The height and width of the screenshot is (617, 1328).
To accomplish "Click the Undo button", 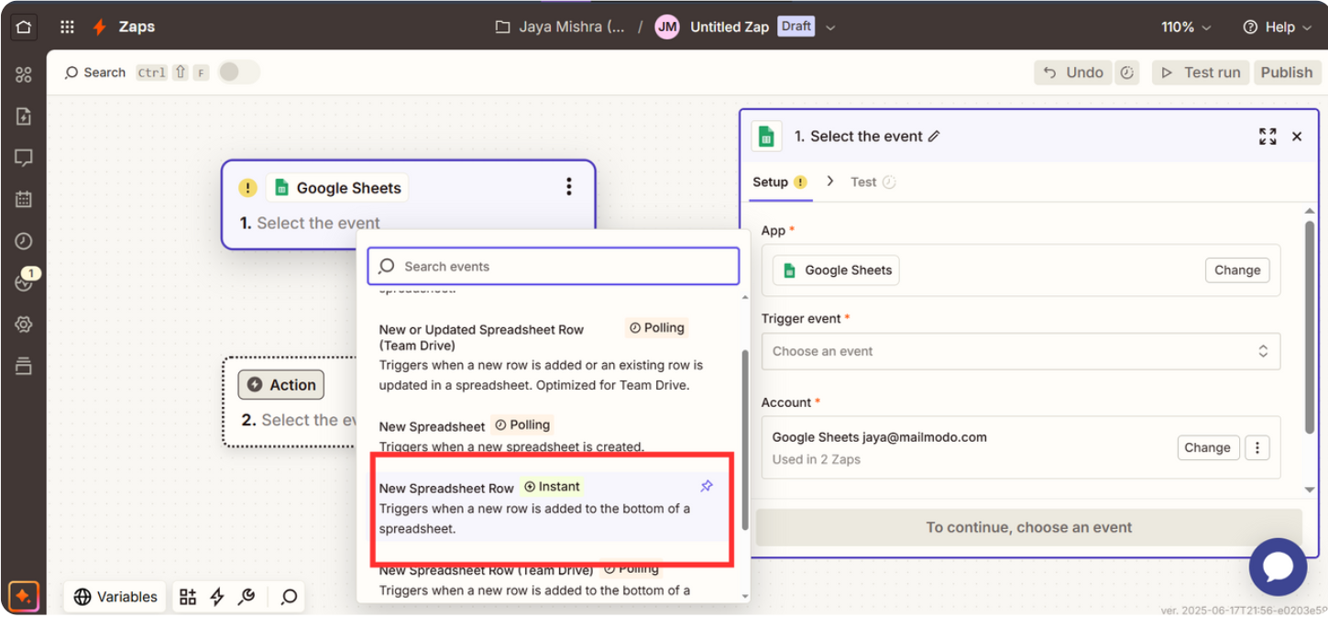I will point(1072,72).
